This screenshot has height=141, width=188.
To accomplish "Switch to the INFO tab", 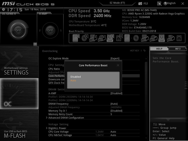I will pos(178,49).
